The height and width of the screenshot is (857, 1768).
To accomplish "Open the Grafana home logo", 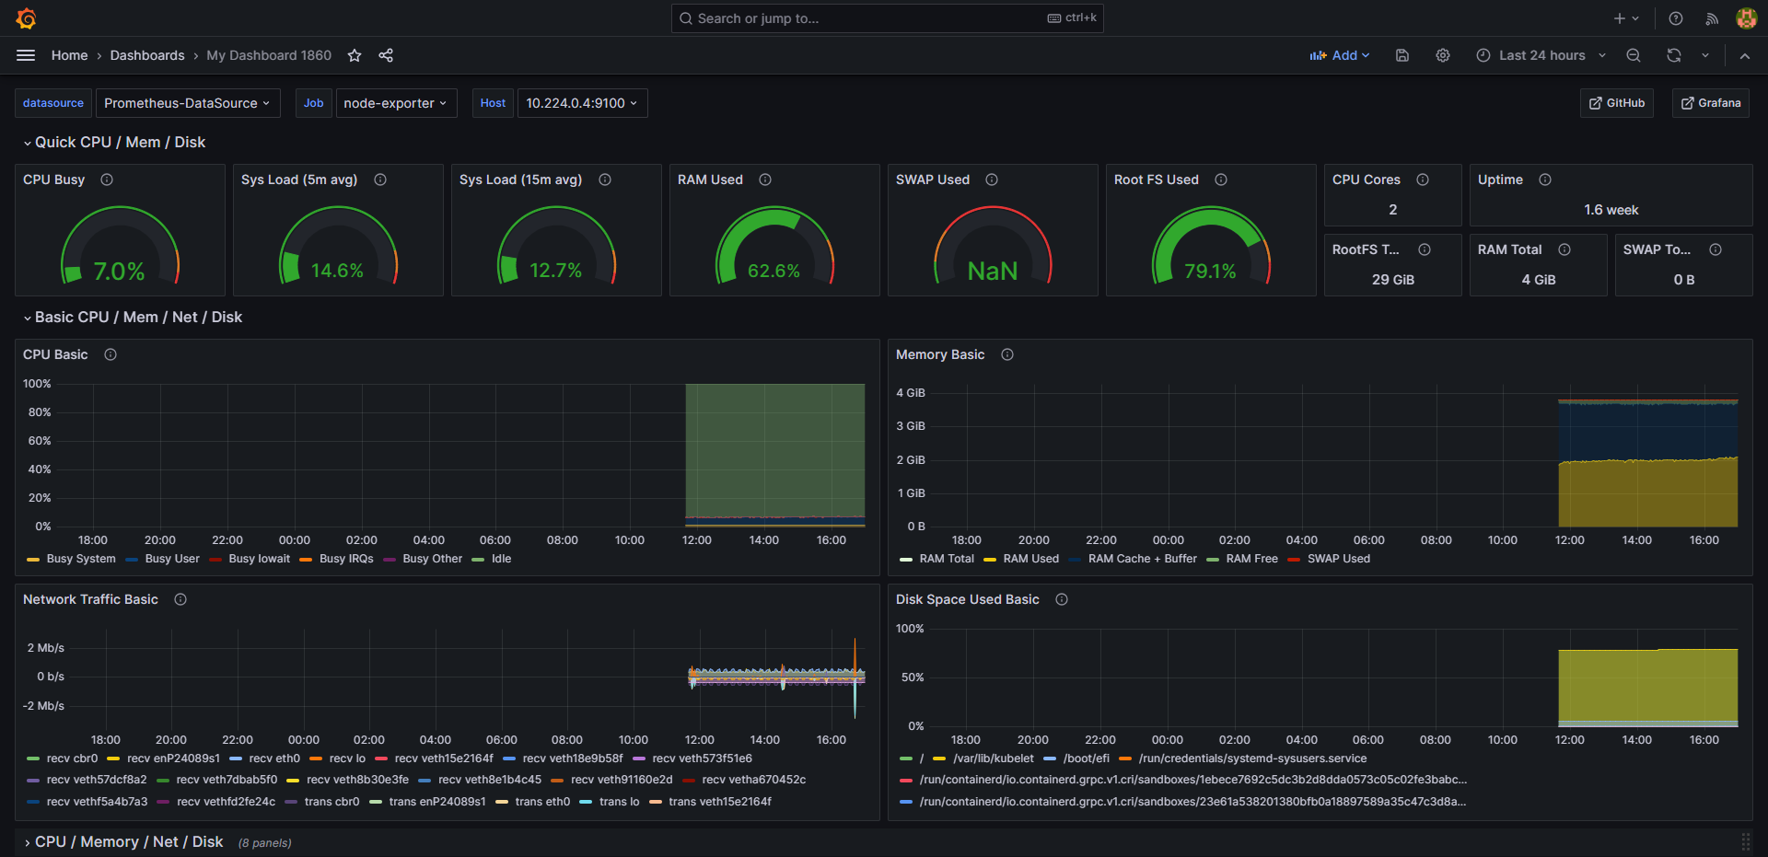I will click(x=26, y=18).
